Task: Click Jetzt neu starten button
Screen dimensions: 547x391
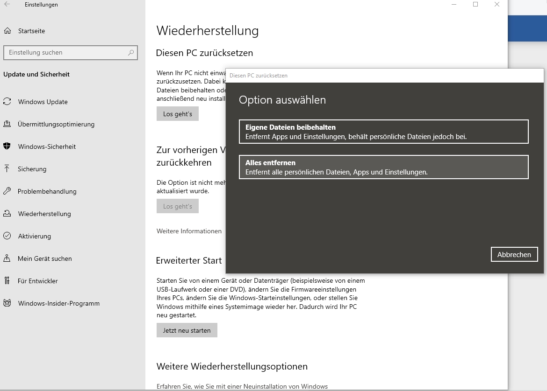Action: pyautogui.click(x=187, y=330)
